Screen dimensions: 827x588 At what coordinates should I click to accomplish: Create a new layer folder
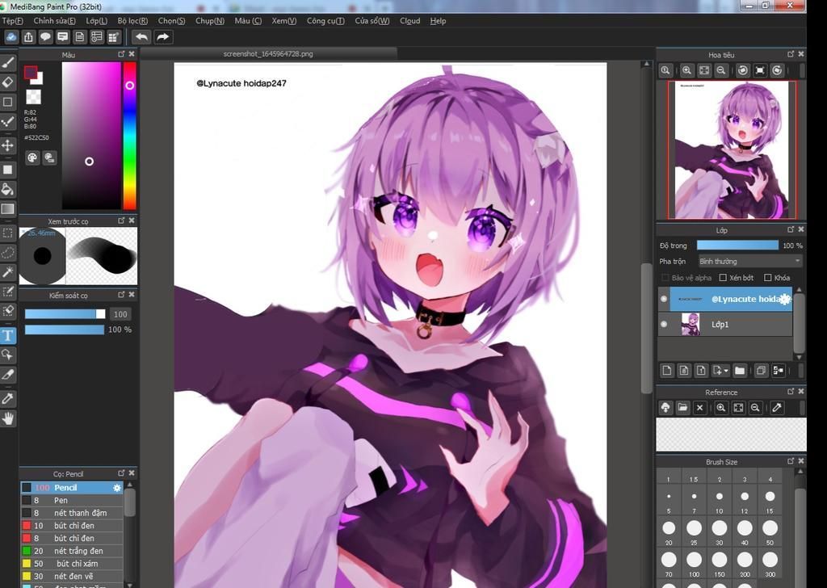740,371
